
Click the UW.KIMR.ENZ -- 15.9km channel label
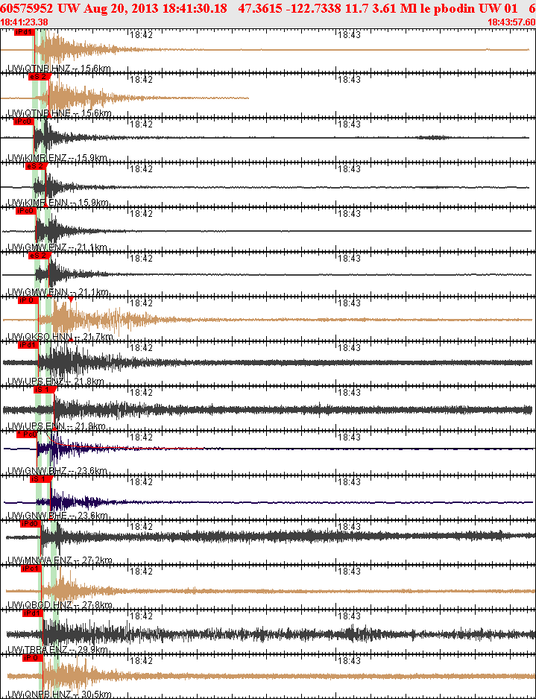pyautogui.click(x=57, y=158)
